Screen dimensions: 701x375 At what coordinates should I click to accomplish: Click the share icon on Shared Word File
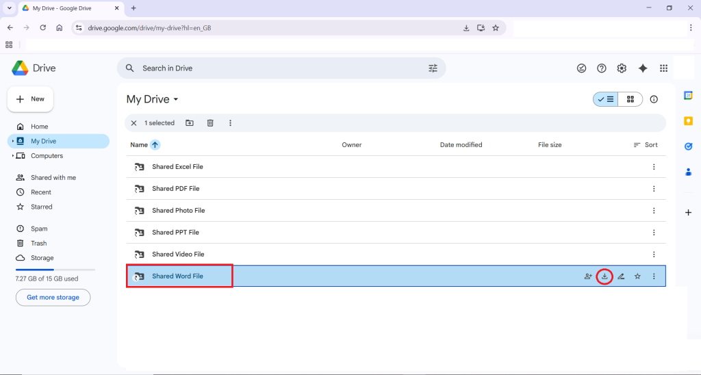(588, 276)
